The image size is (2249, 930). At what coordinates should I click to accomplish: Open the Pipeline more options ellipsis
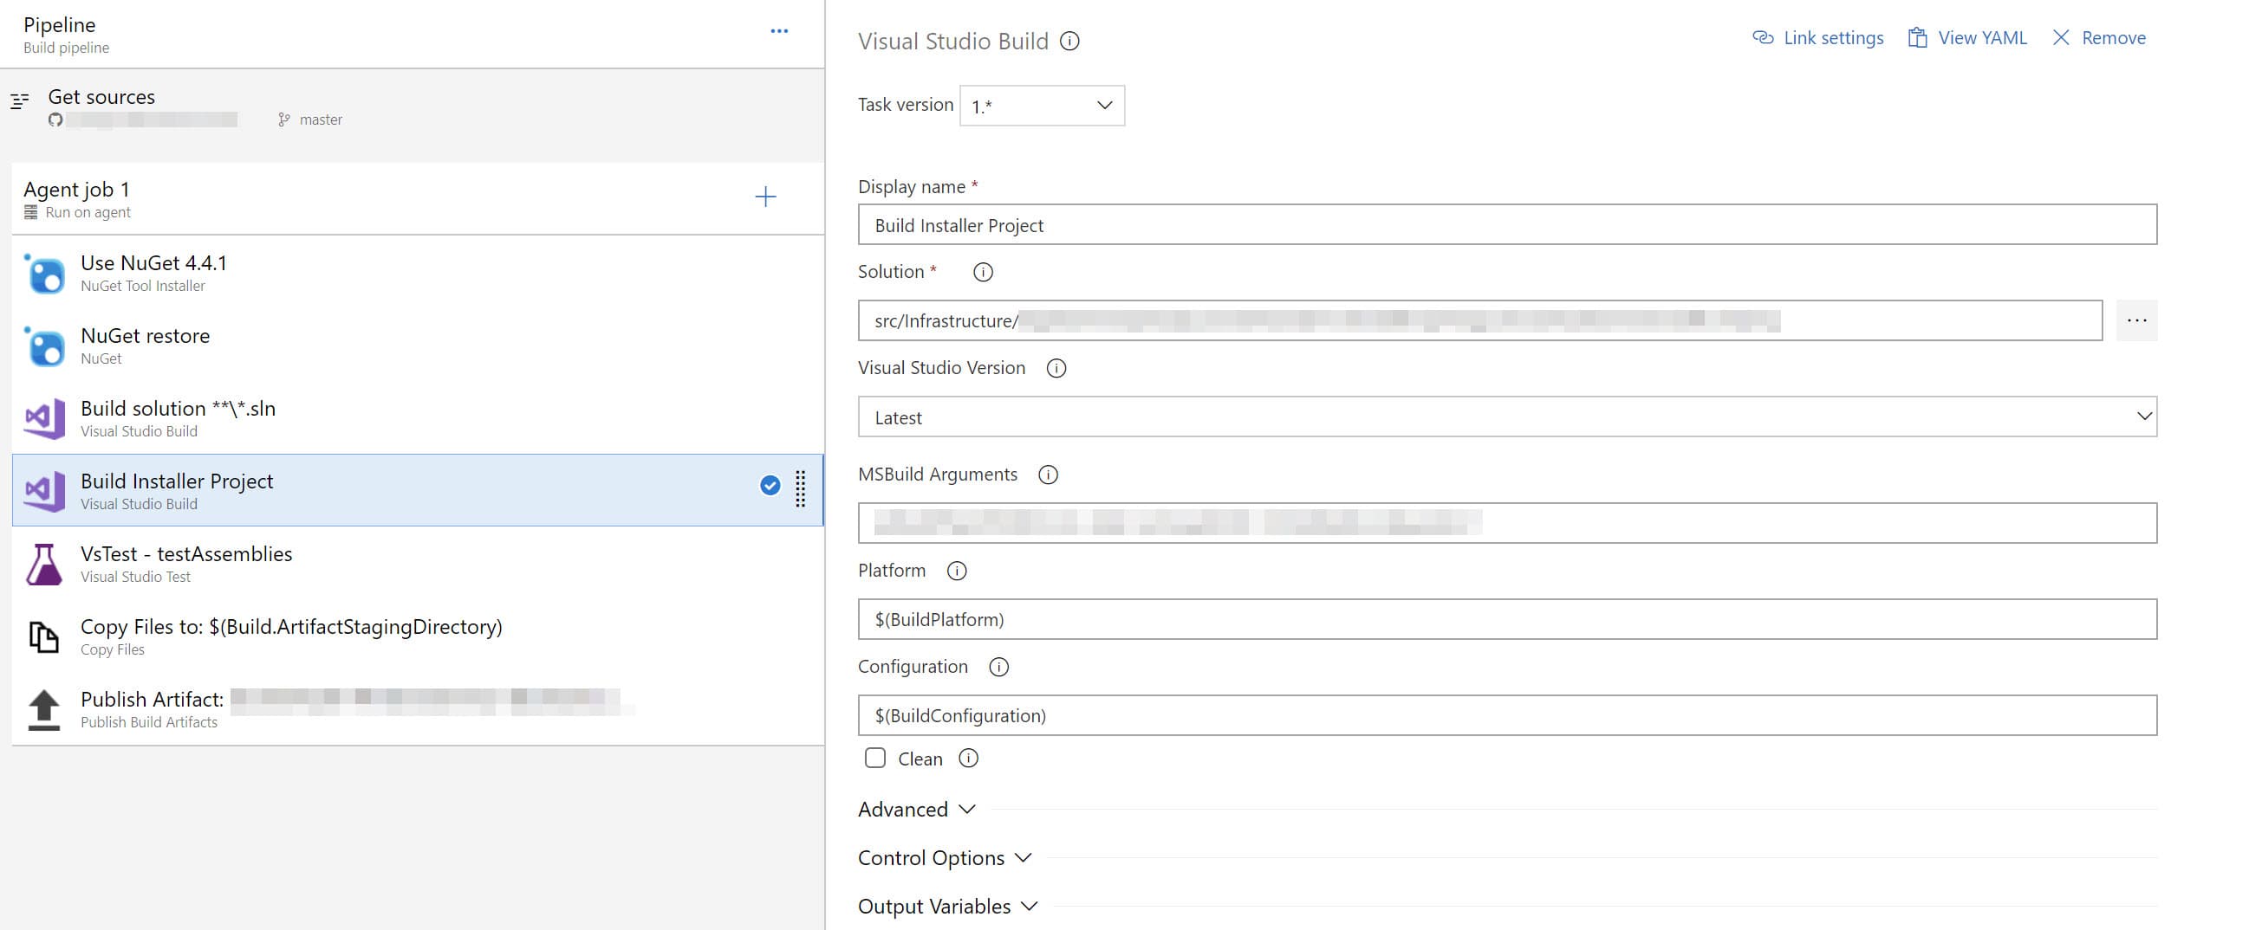click(779, 31)
